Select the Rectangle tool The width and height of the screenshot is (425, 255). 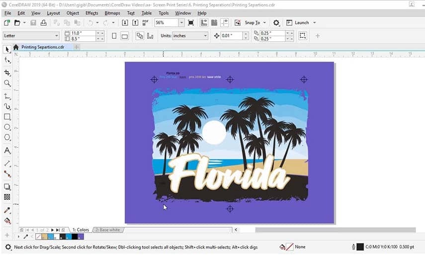7,117
